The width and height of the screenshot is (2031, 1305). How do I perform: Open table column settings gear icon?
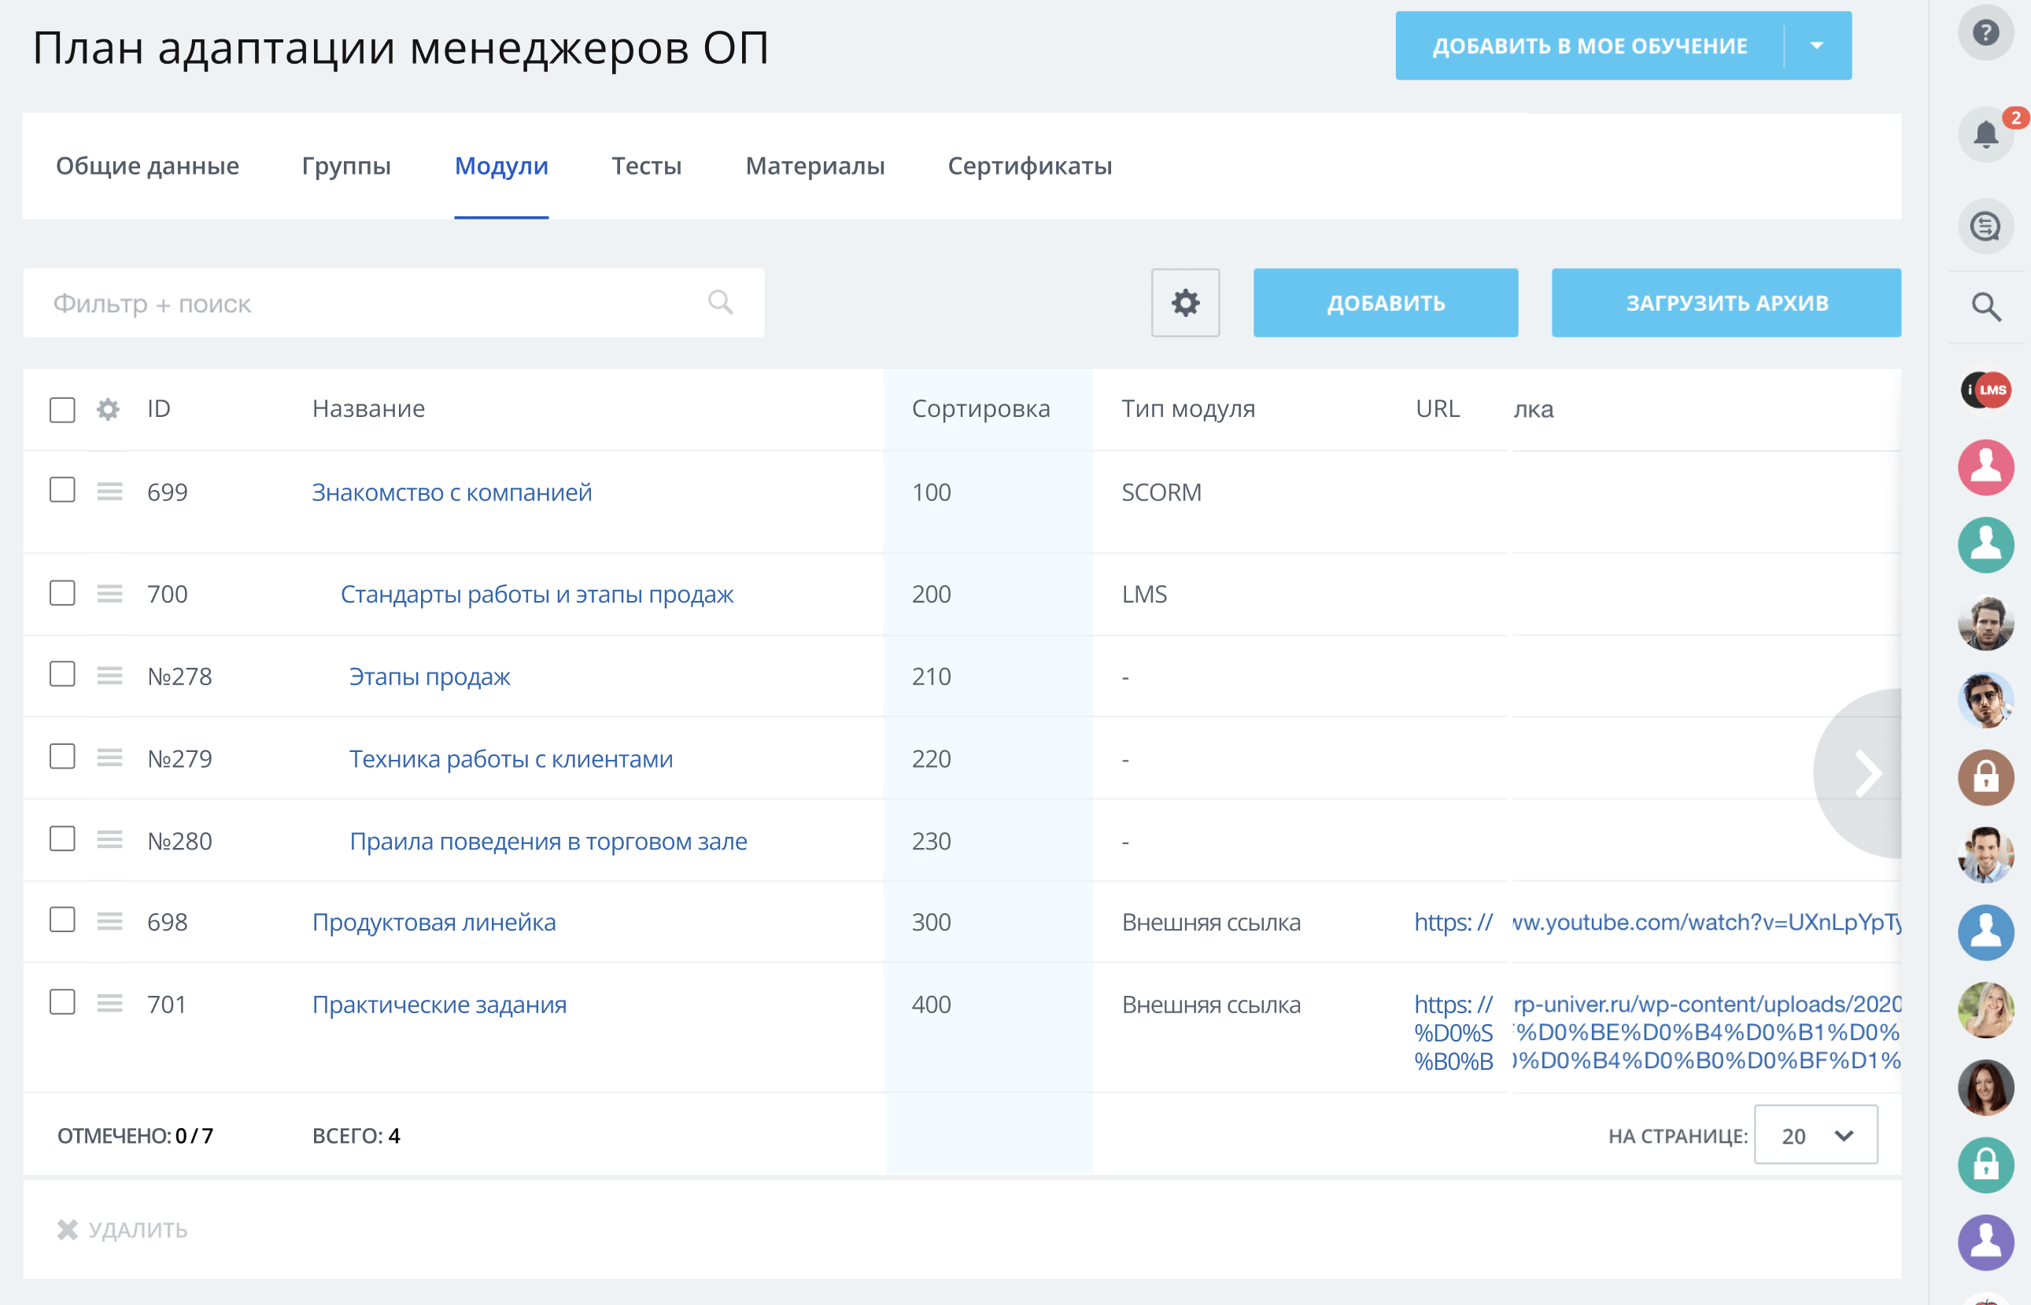[x=1185, y=303]
